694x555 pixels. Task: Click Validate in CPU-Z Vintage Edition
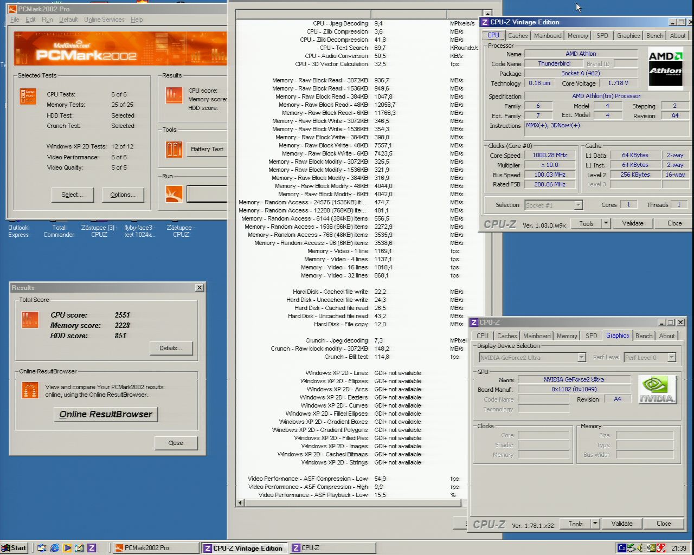pos(633,223)
